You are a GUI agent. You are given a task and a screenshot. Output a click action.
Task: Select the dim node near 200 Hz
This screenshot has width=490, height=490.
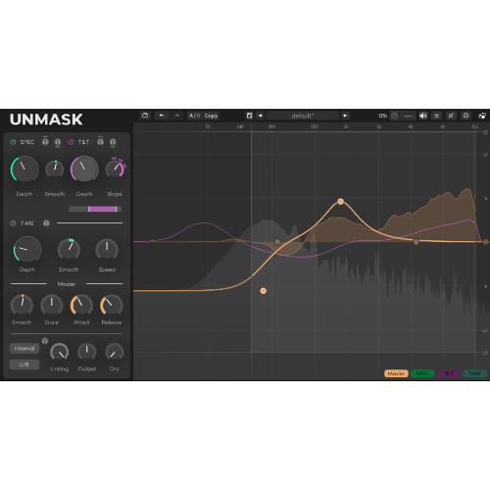tap(277, 242)
